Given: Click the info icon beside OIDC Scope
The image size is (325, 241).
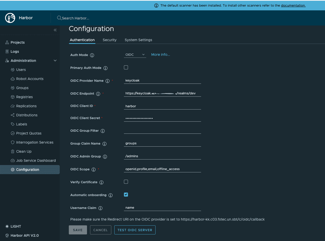Looking at the screenshot, I should pos(94,170).
